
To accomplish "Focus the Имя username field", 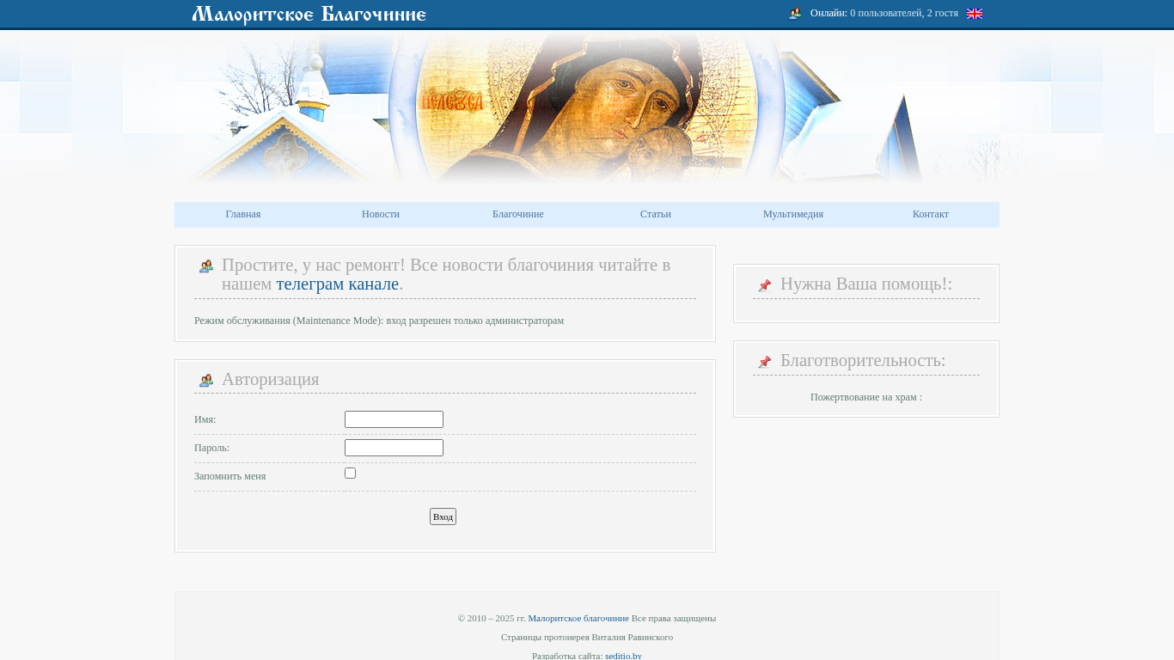I will tap(394, 419).
